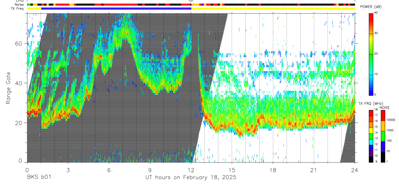This screenshot has height=184, width=399.
Task: Click black segment of NOISE color bar
Action: point(383,157)
